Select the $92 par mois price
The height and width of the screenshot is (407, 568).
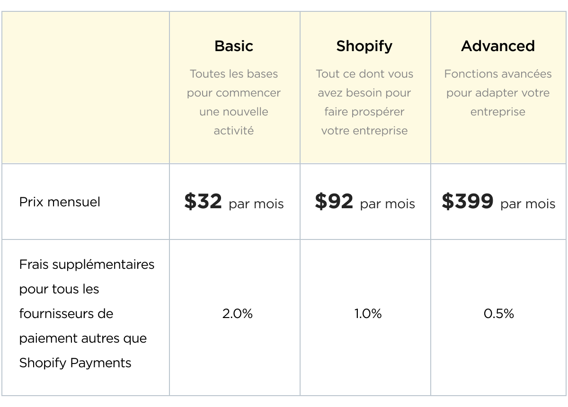click(365, 202)
